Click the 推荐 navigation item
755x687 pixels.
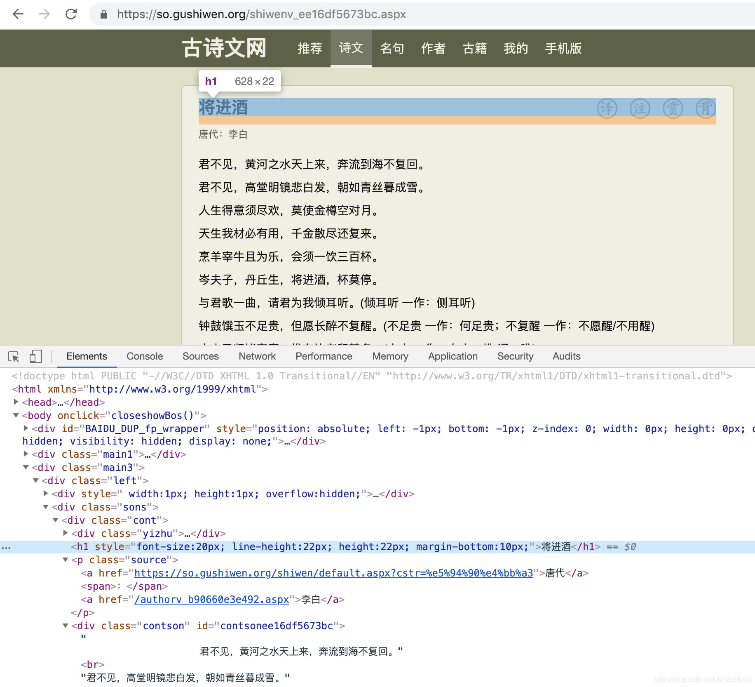[x=310, y=48]
